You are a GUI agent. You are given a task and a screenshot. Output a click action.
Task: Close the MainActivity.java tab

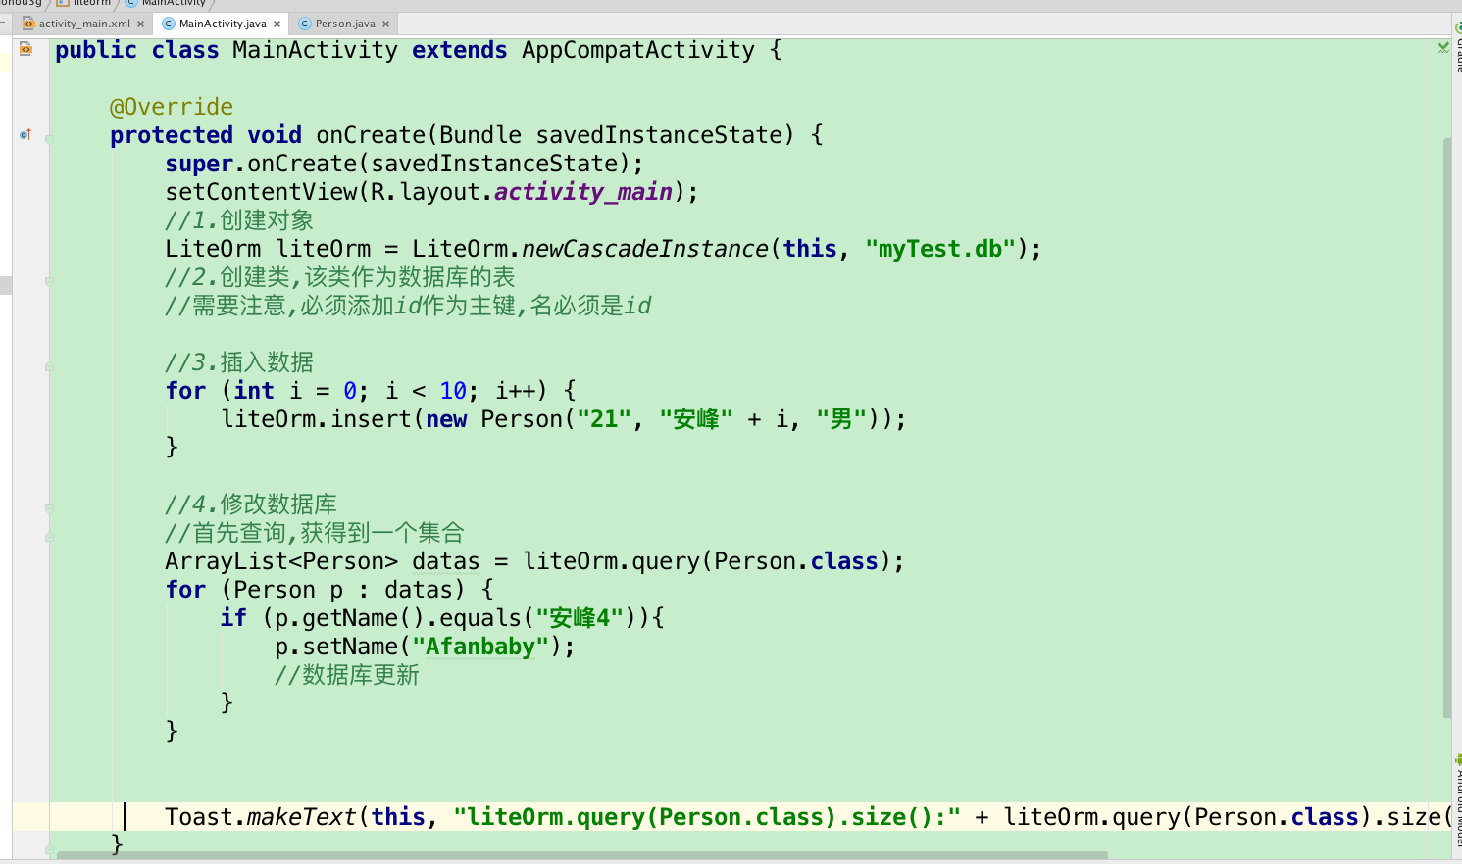[x=277, y=24]
